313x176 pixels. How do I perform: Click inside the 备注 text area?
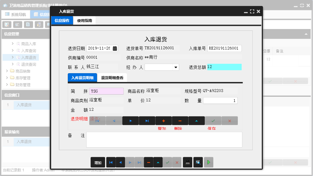164,140
